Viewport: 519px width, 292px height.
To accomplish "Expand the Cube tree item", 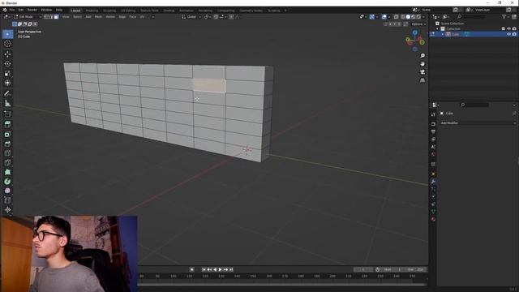I will coord(443,34).
